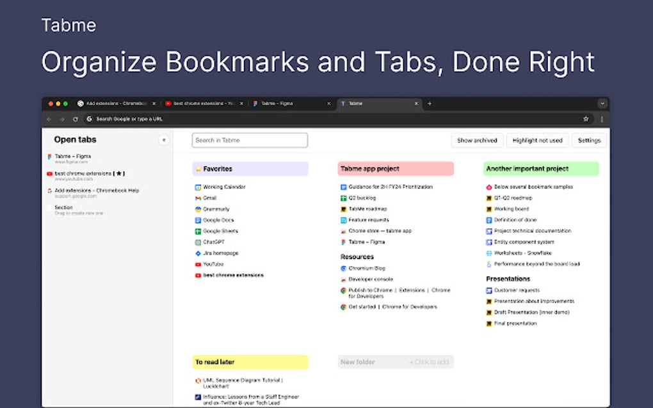The width and height of the screenshot is (653, 408).
Task: Open Entity component system bookmark
Action: point(520,242)
